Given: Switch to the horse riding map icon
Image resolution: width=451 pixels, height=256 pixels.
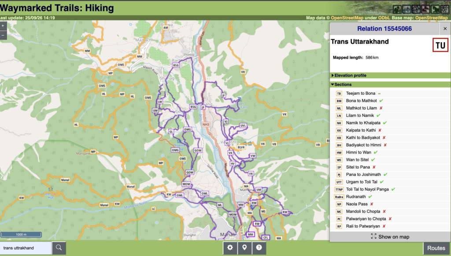Looking at the screenshot, I should coord(435,9).
